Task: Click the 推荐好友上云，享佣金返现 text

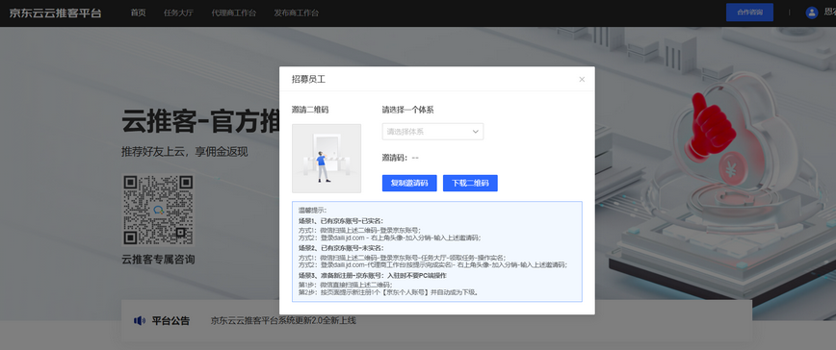Action: pyautogui.click(x=185, y=152)
